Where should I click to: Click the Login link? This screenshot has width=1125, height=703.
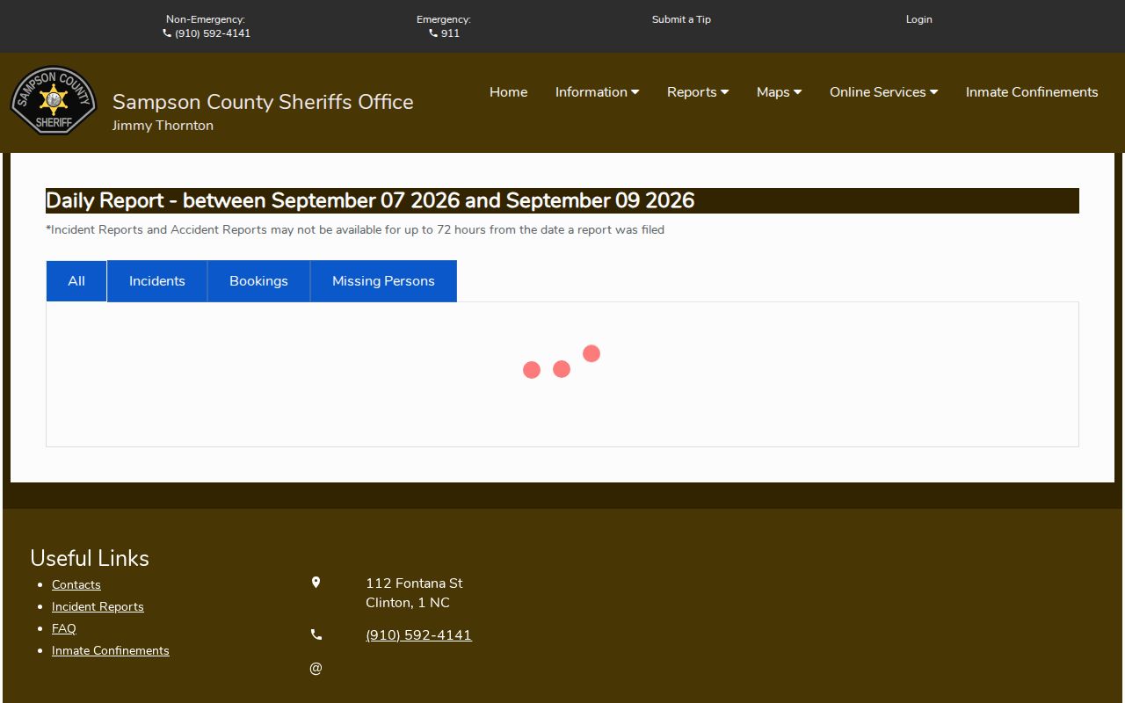pyautogui.click(x=918, y=19)
